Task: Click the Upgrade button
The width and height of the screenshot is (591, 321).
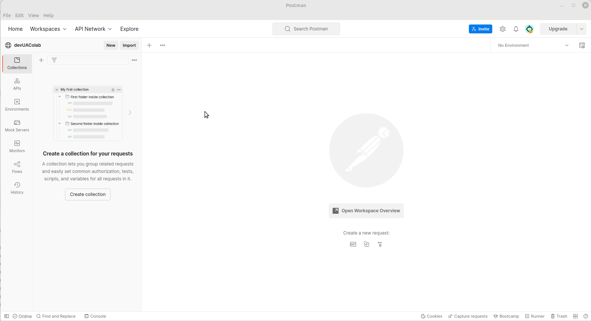Action: point(558,29)
